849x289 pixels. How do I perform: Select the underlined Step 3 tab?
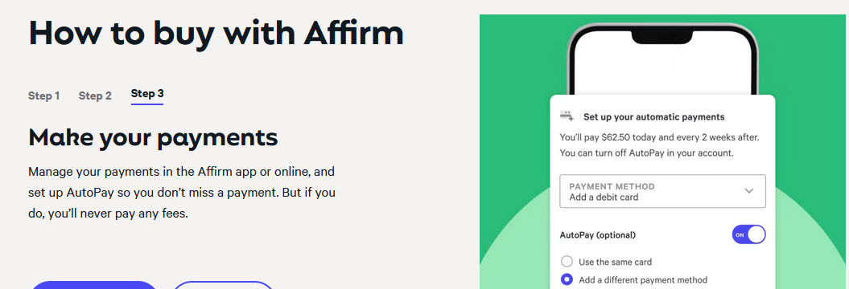pyautogui.click(x=147, y=95)
